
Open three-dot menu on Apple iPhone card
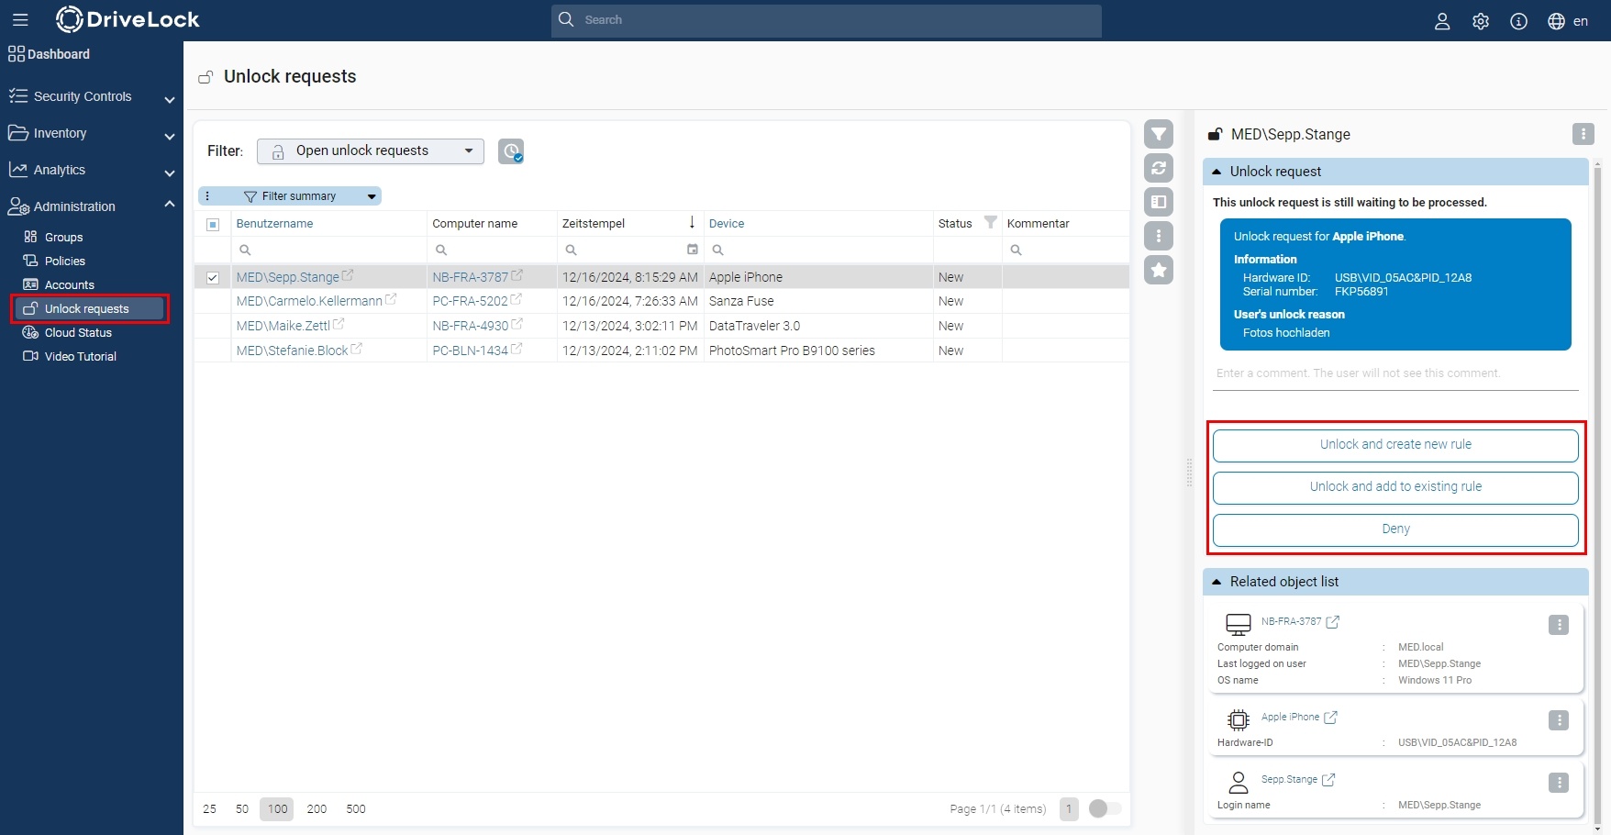pyautogui.click(x=1559, y=720)
